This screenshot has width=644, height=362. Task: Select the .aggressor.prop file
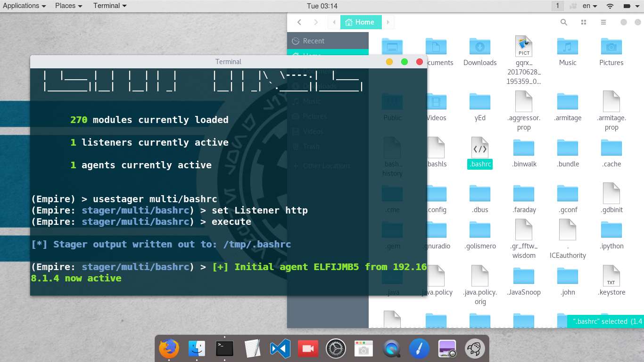click(x=524, y=101)
